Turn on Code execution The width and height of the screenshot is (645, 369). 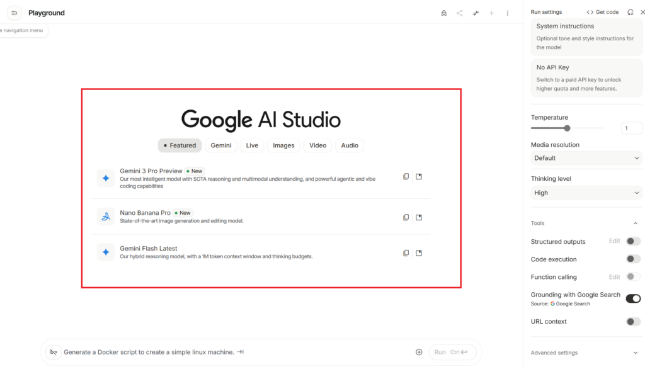point(632,259)
